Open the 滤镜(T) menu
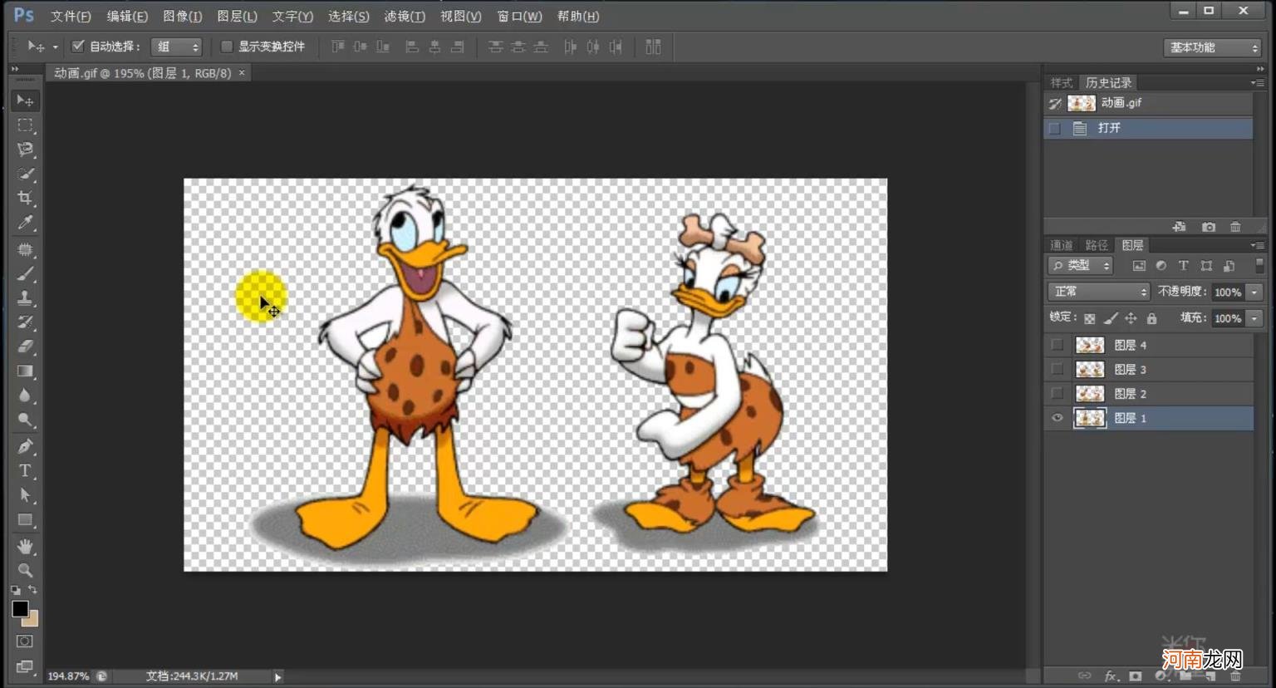Image resolution: width=1276 pixels, height=688 pixels. 405,16
